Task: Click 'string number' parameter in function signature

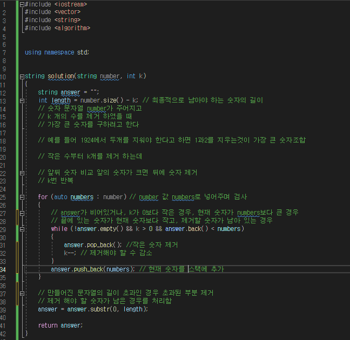Action: [98, 76]
